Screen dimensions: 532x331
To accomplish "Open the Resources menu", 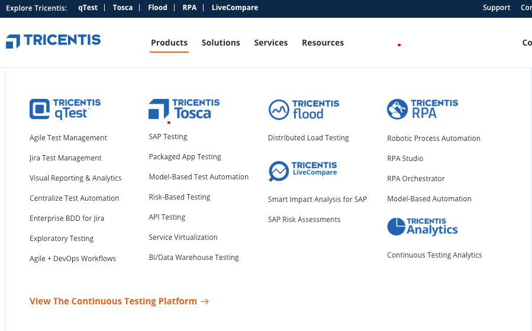I will coord(323,43).
